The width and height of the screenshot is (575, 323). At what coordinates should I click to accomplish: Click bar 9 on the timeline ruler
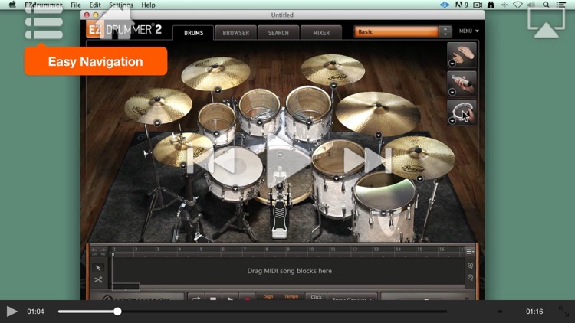[x=288, y=250]
